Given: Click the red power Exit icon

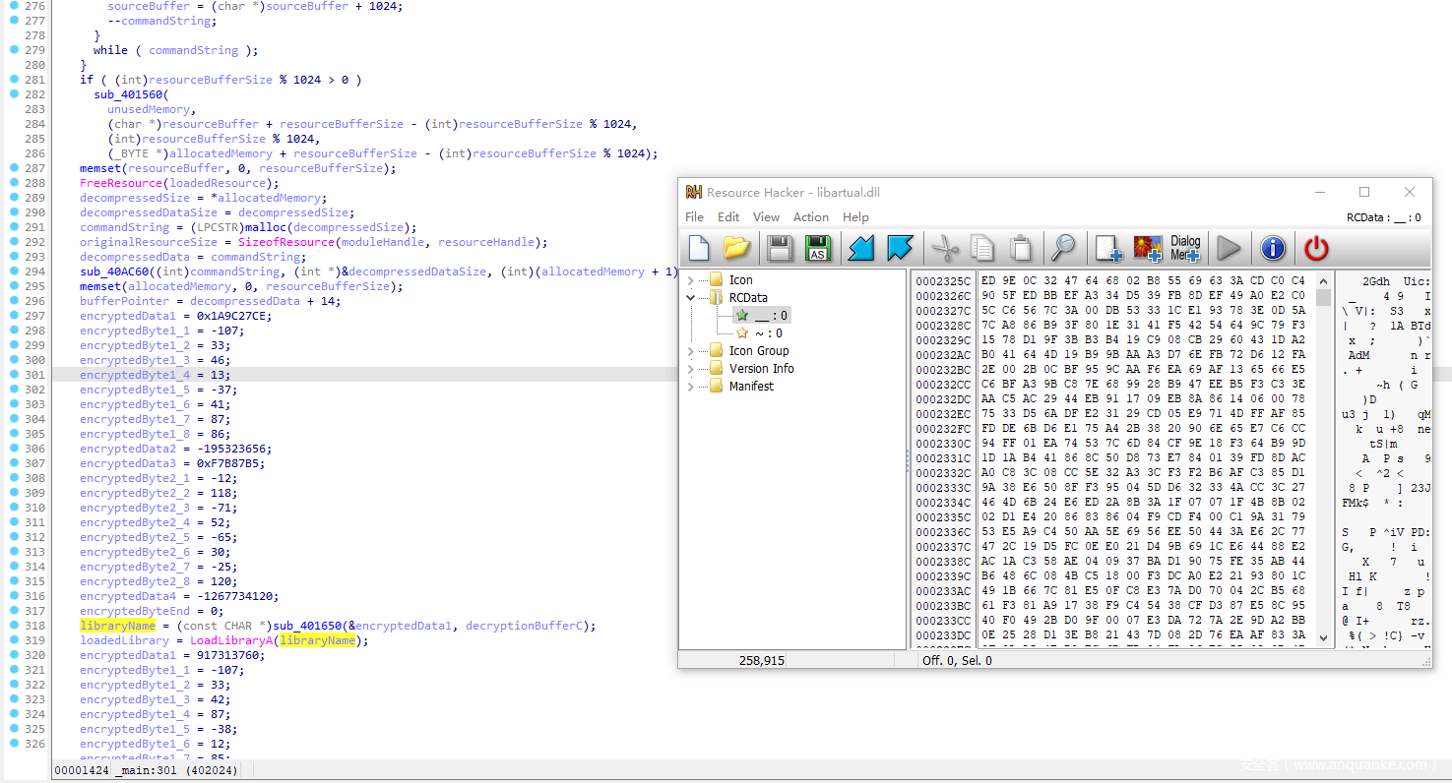Looking at the screenshot, I should 1316,248.
